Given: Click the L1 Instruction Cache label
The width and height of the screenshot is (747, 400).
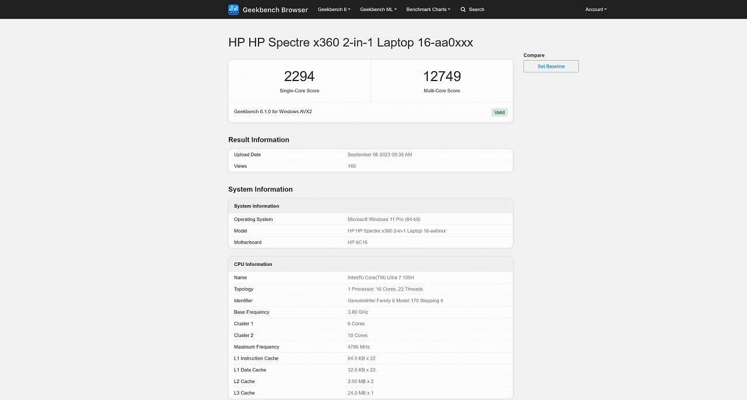Looking at the screenshot, I should [x=256, y=359].
